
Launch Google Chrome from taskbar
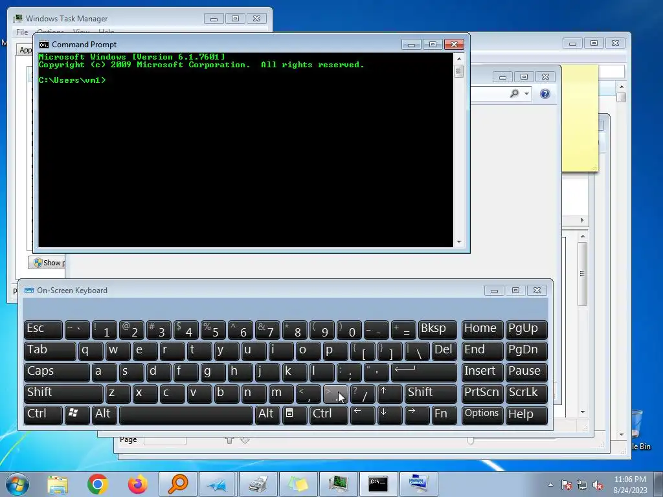(x=98, y=484)
